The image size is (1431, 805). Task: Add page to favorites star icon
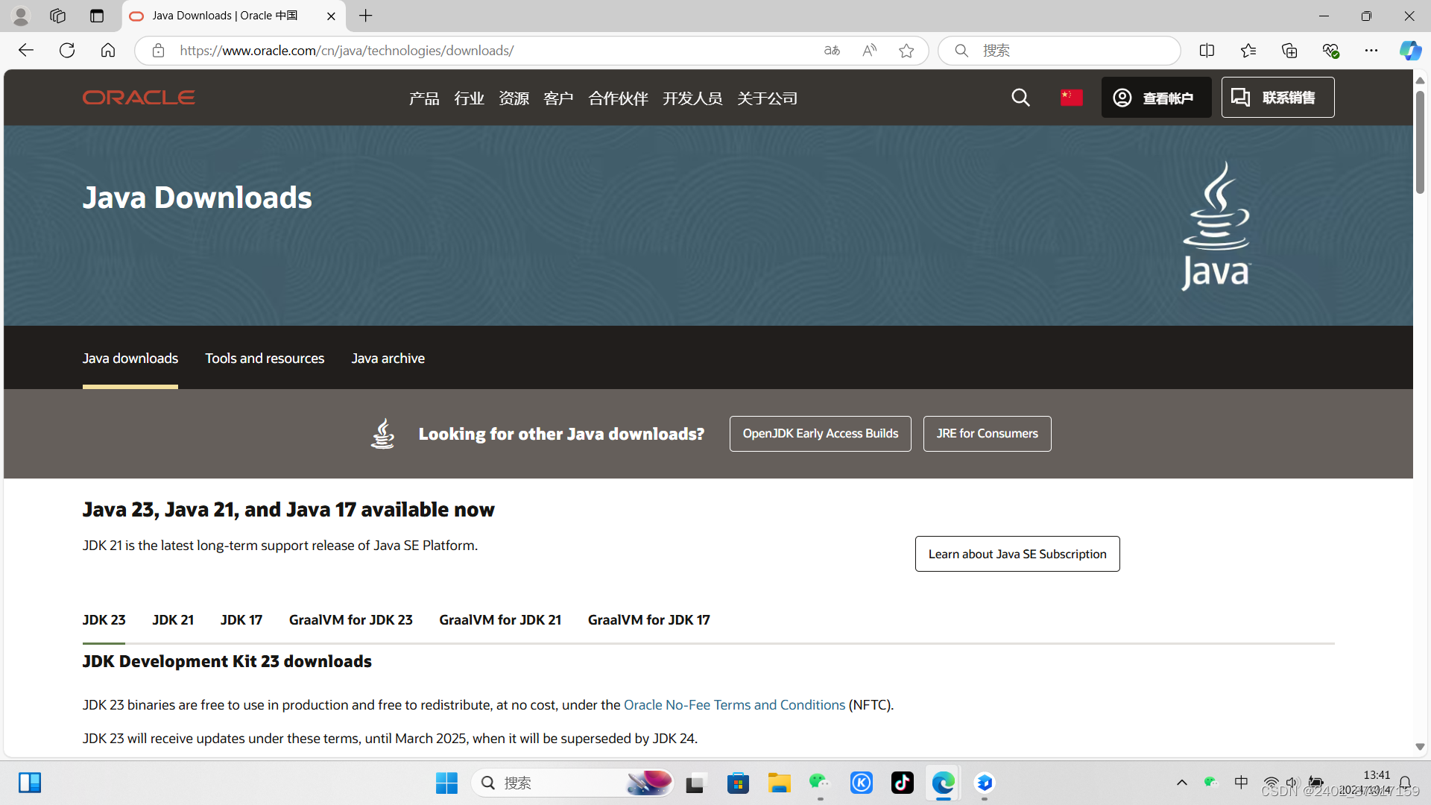click(x=906, y=51)
